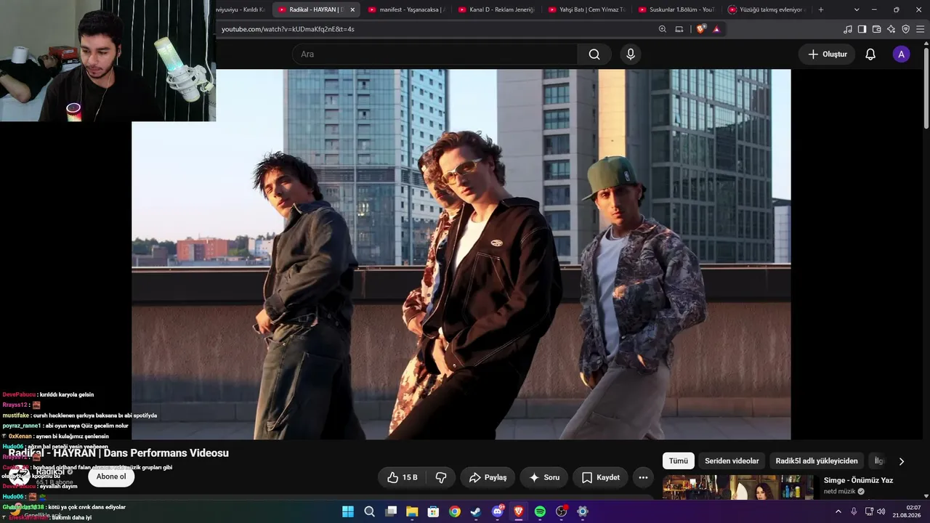Image resolution: width=930 pixels, height=523 pixels.
Task: Click the Brave VPN shield icon
Action: point(906,29)
